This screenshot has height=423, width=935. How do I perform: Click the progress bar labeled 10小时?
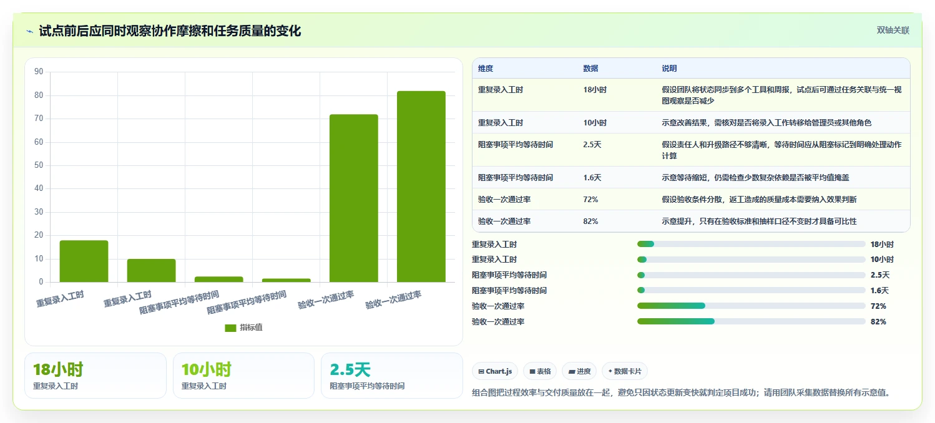point(751,260)
